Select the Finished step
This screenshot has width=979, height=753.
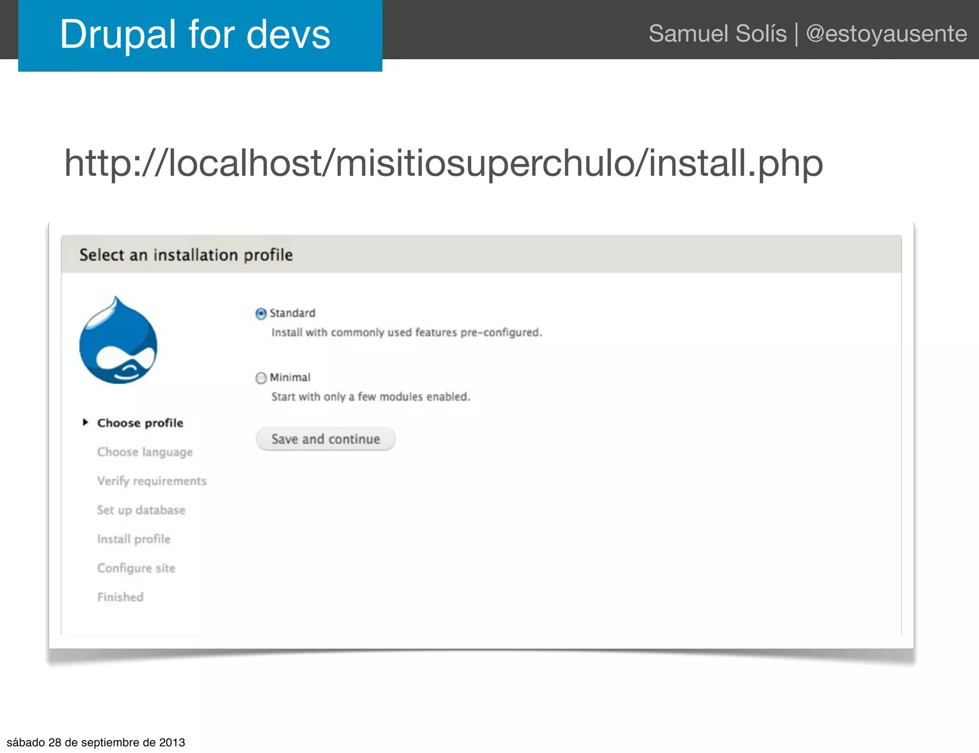tap(120, 597)
